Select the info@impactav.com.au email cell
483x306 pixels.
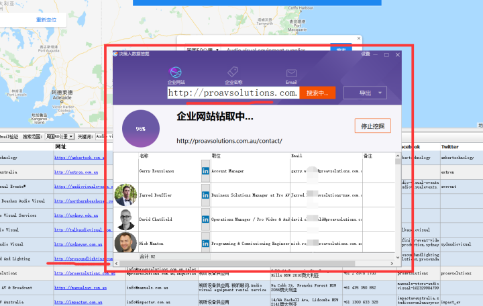pos(162,302)
